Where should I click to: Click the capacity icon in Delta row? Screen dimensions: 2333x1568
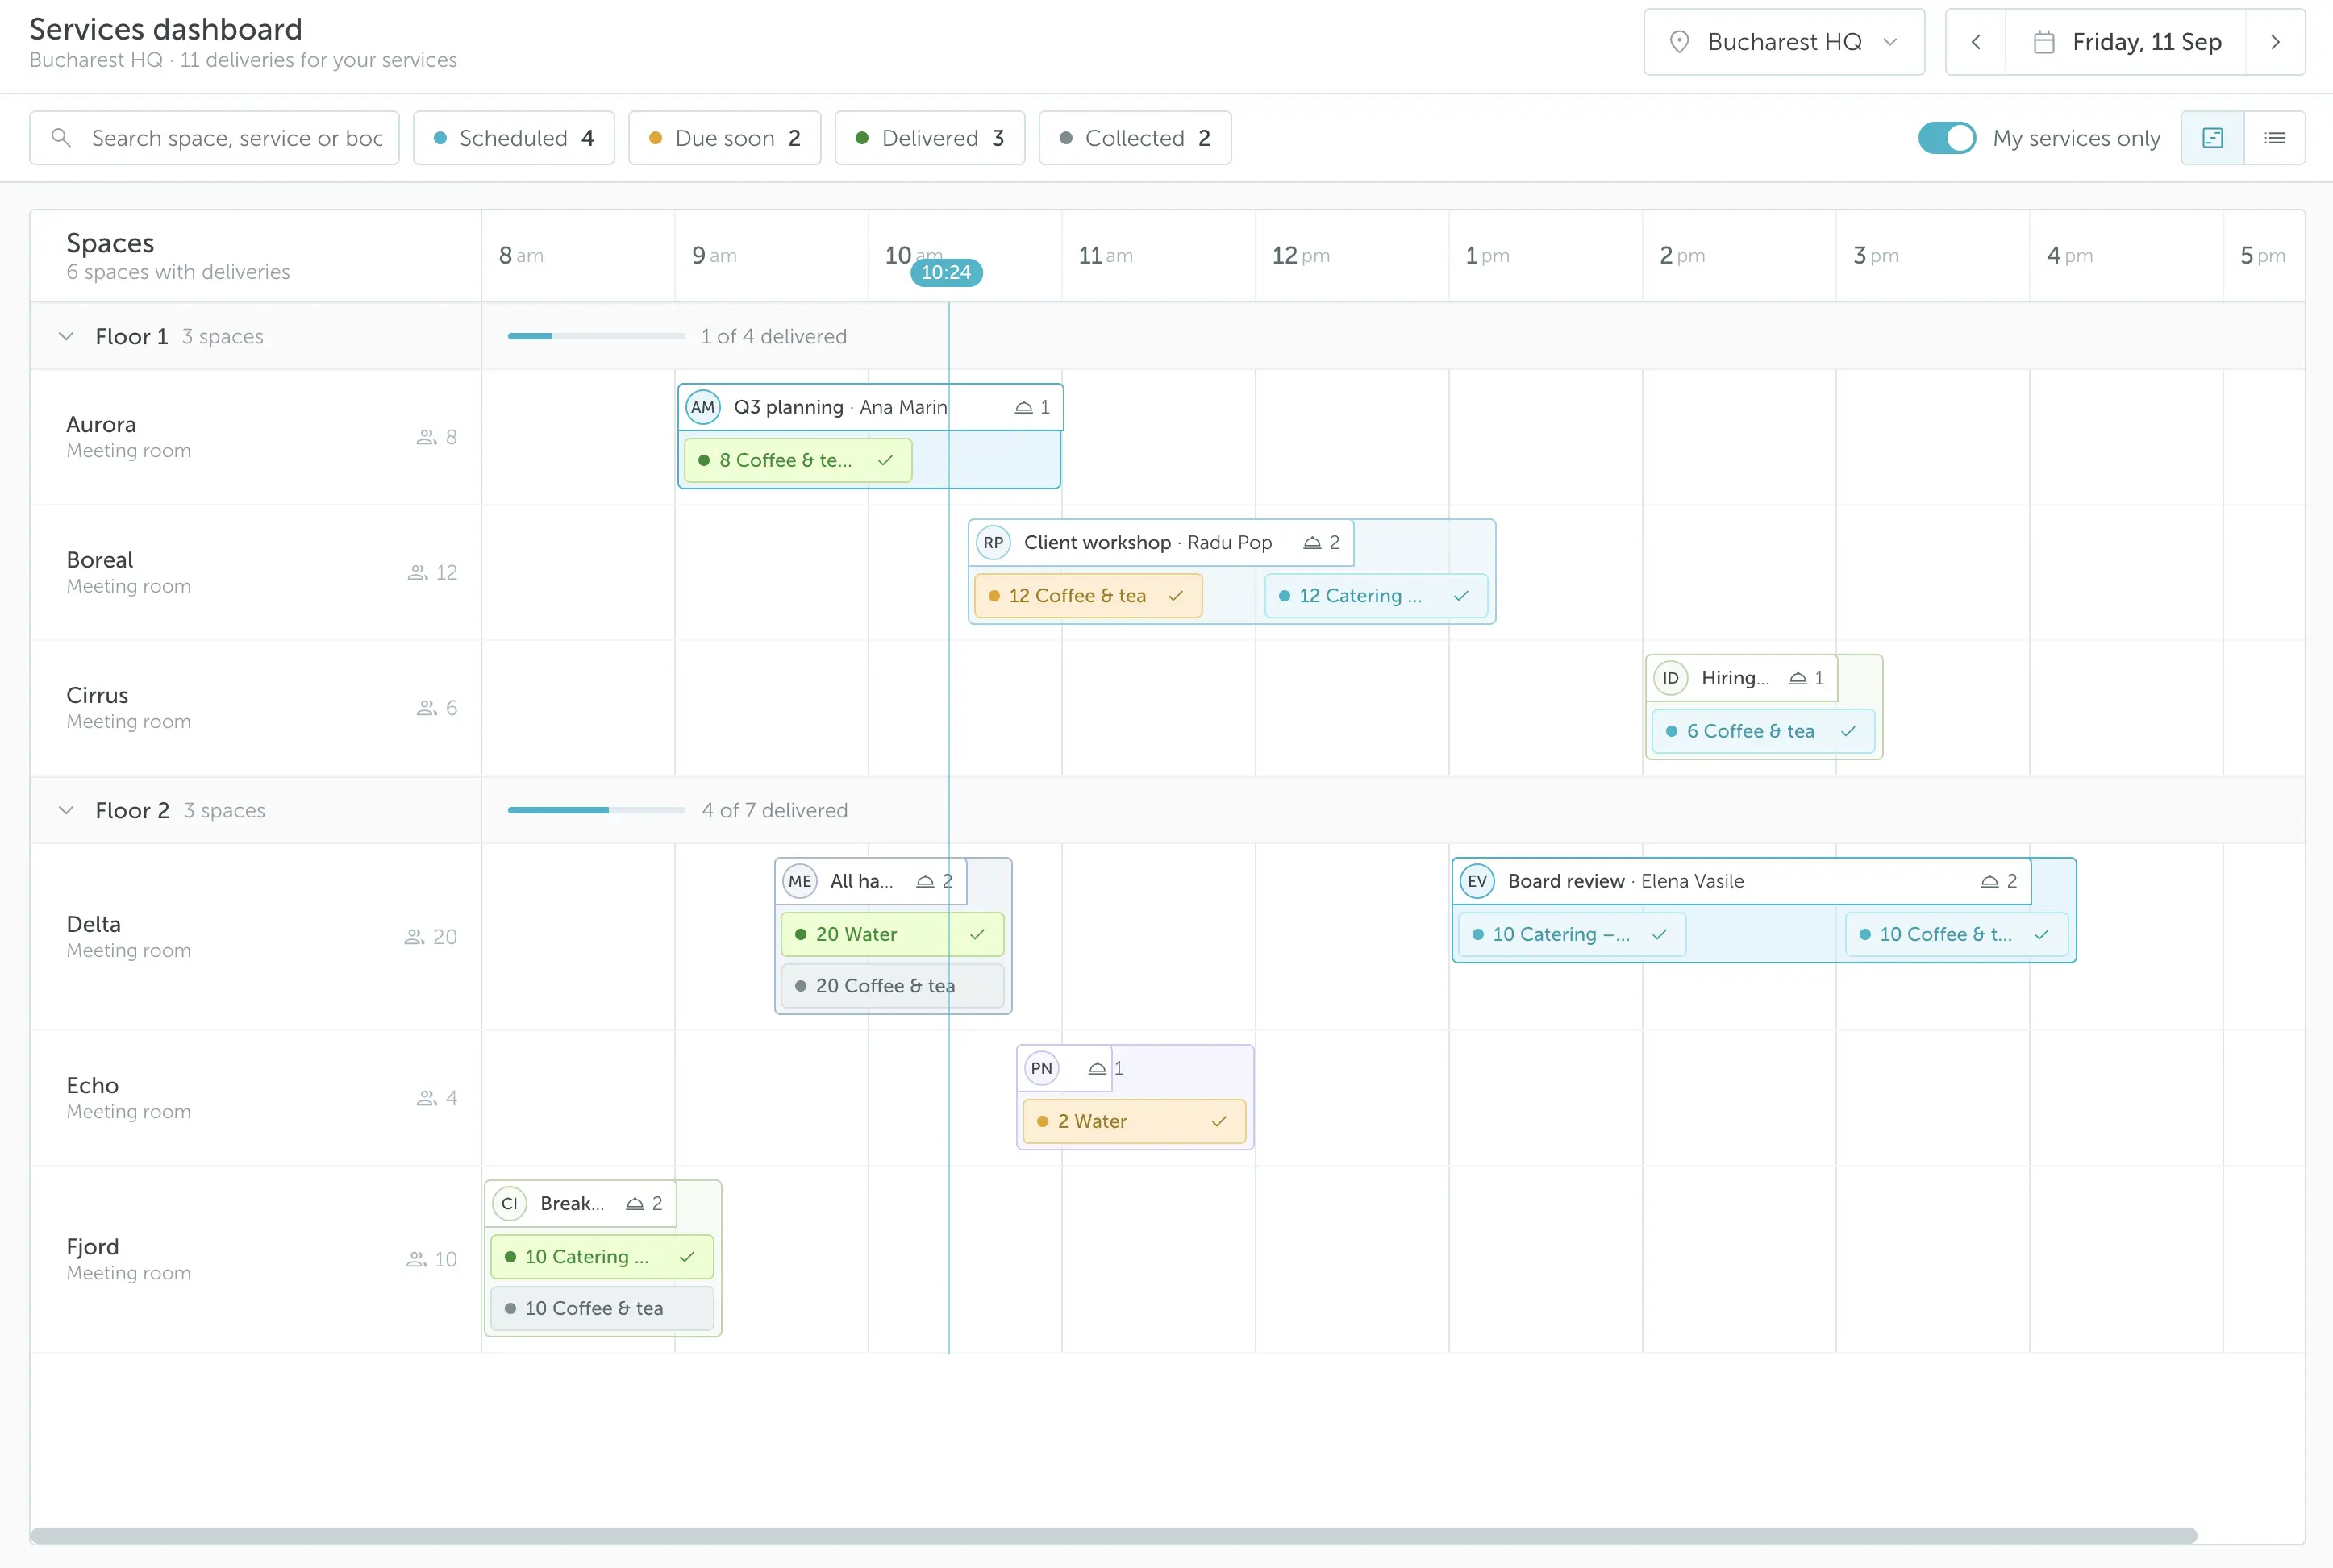pos(415,937)
